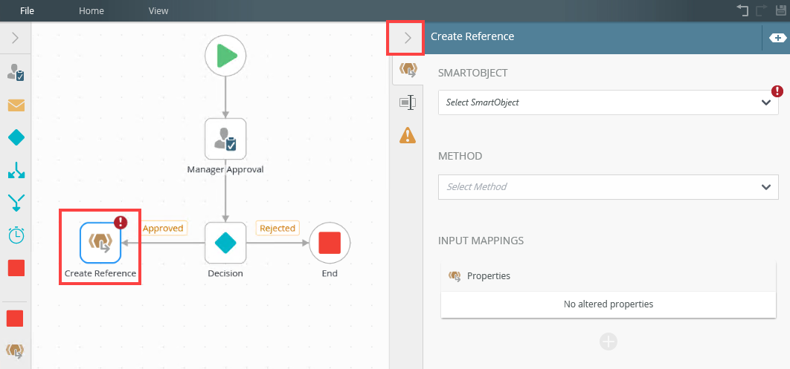The width and height of the screenshot is (790, 369).
Task: Open the Select SmartObject dropdown
Action: click(608, 102)
